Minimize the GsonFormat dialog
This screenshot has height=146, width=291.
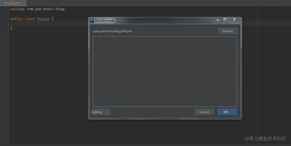(218, 20)
